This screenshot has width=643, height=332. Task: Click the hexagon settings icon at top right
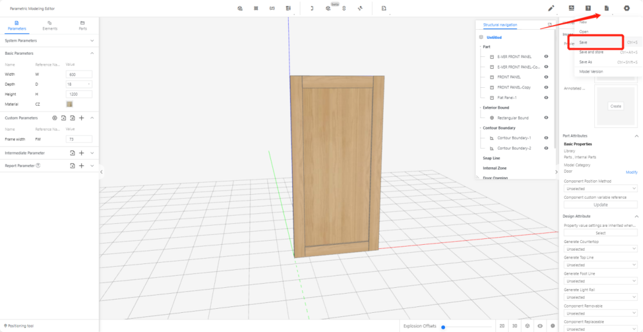[x=626, y=8]
